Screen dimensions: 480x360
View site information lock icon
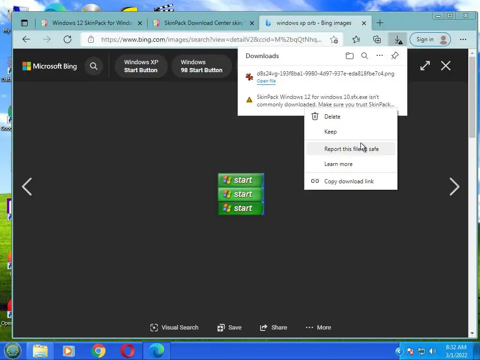click(90, 39)
